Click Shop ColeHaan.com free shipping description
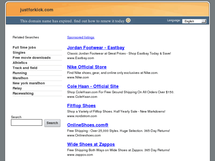The image size is (215, 161). point(121,92)
